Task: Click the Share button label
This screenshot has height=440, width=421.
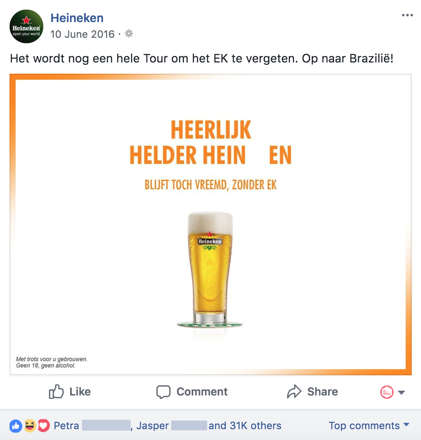Action: [322, 392]
